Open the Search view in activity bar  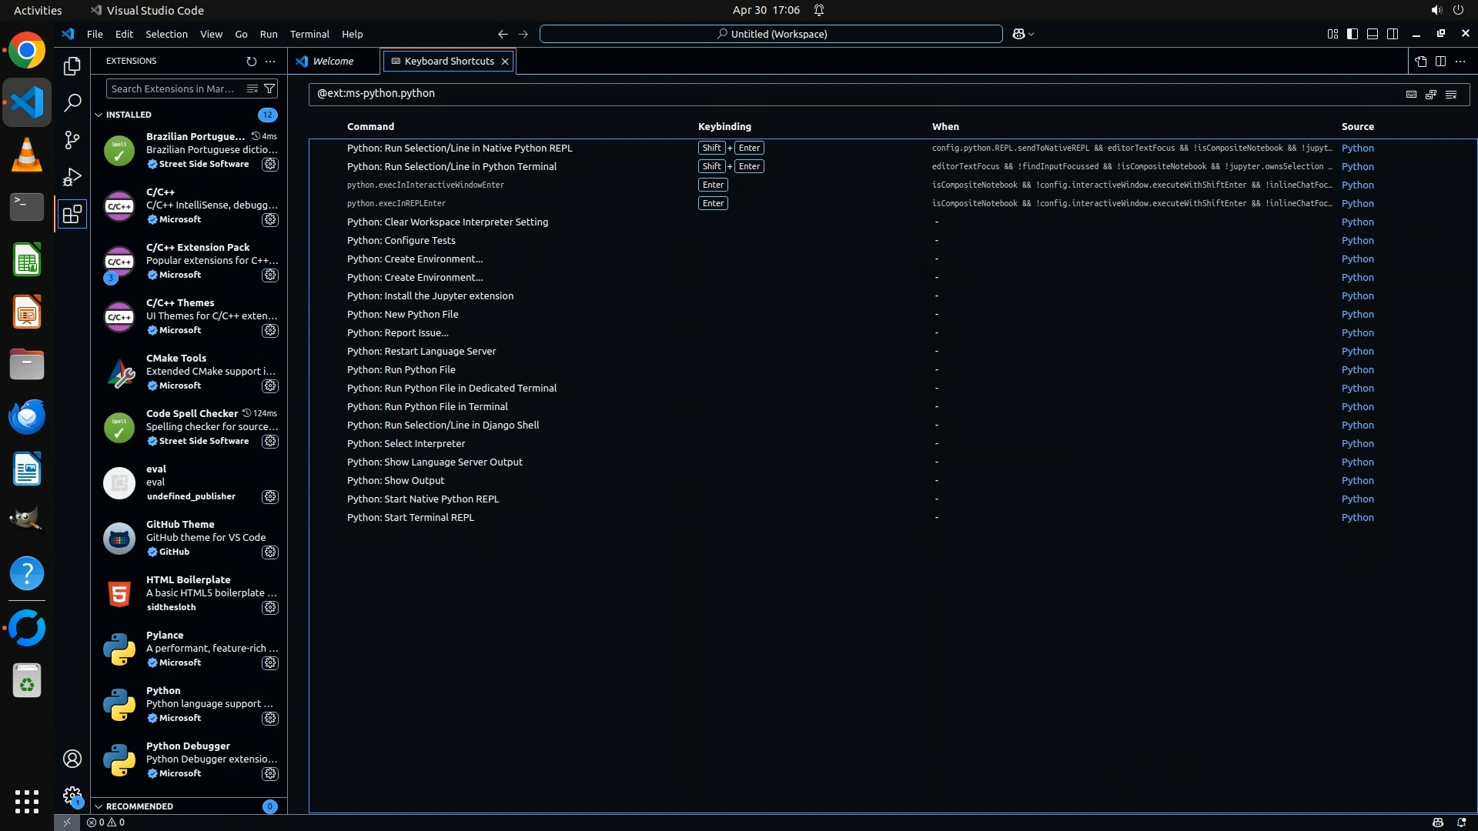click(72, 102)
